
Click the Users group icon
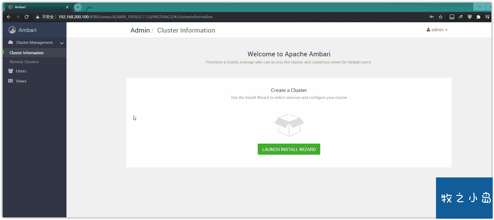click(11, 71)
